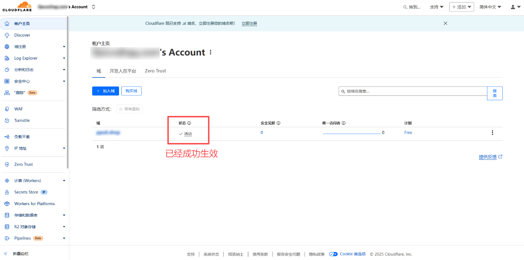Viewport: 524px width, 260px height.
Task: Toggle the 带有星标 filter
Action: [x=129, y=109]
